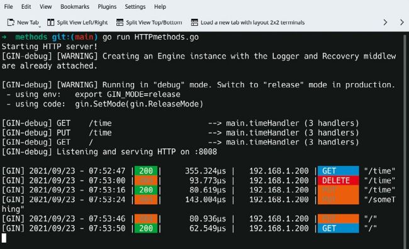The height and width of the screenshot is (249, 409).
Task: Click the "62.549µs" latency value
Action: pyautogui.click(x=208, y=228)
